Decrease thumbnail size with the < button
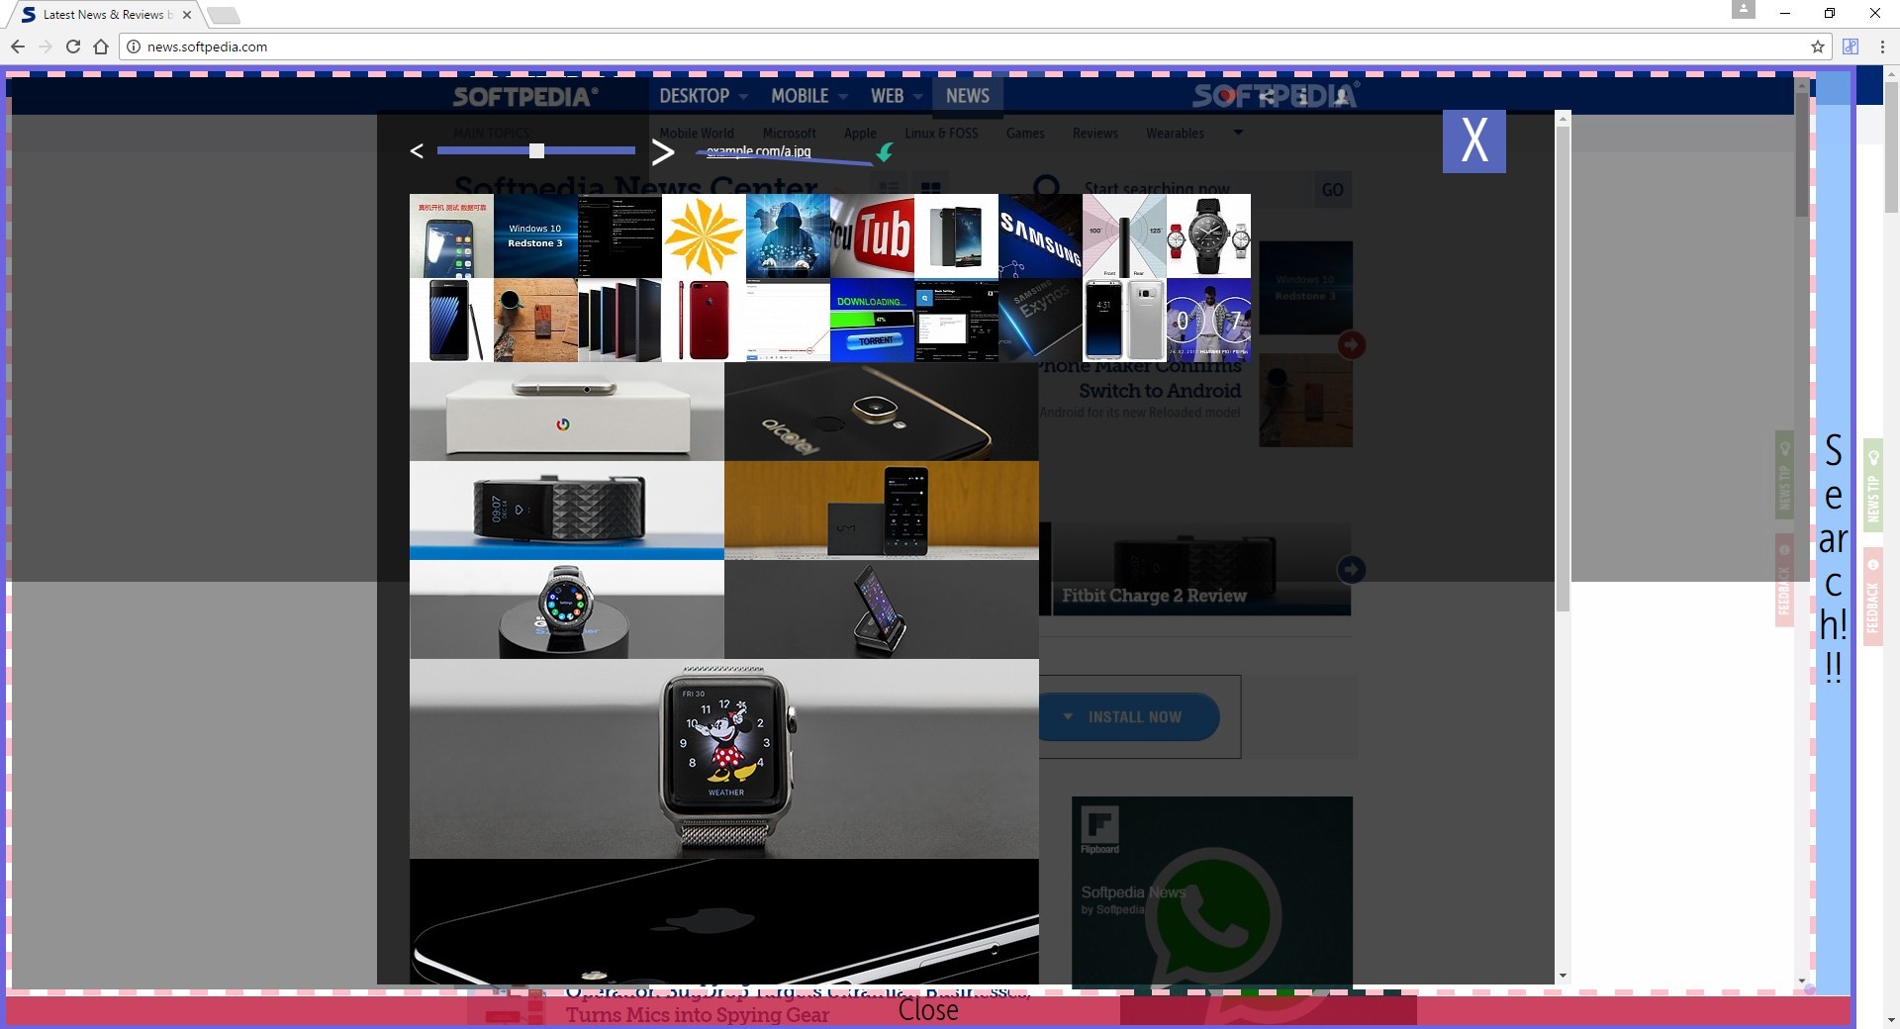The height and width of the screenshot is (1029, 1900). click(417, 150)
